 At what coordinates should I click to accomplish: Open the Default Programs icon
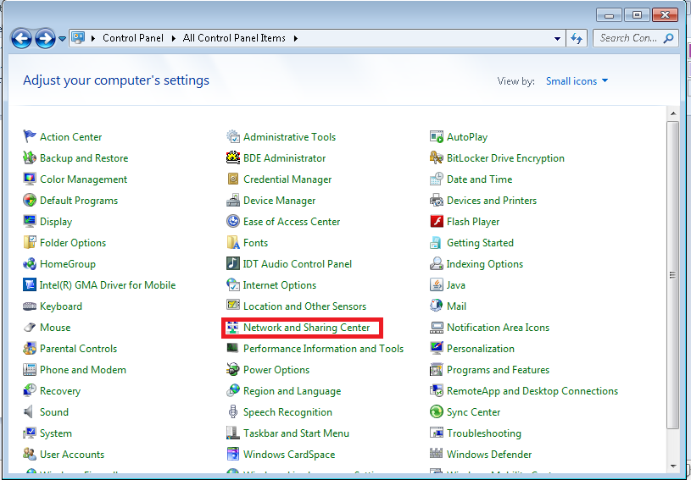coord(30,200)
